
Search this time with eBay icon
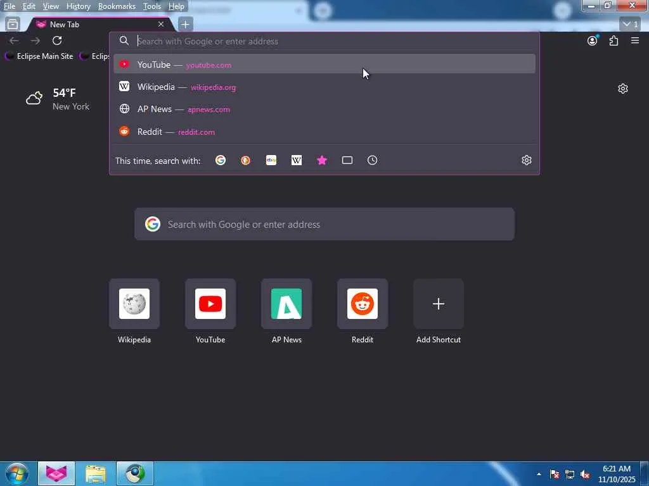pyautogui.click(x=271, y=160)
